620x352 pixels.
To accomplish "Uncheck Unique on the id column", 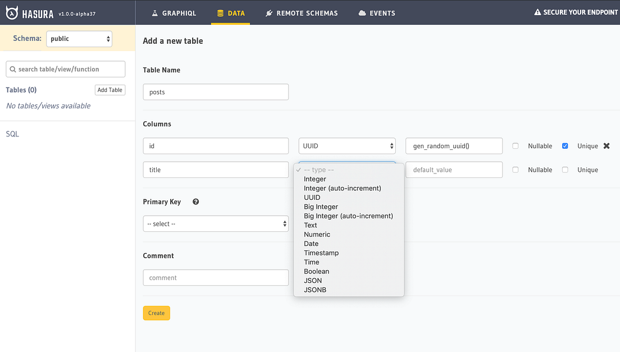I will tap(565, 145).
